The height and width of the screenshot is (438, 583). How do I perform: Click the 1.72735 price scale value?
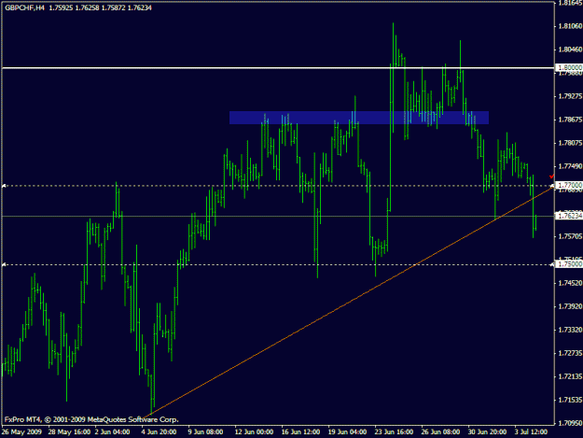pyautogui.click(x=570, y=354)
